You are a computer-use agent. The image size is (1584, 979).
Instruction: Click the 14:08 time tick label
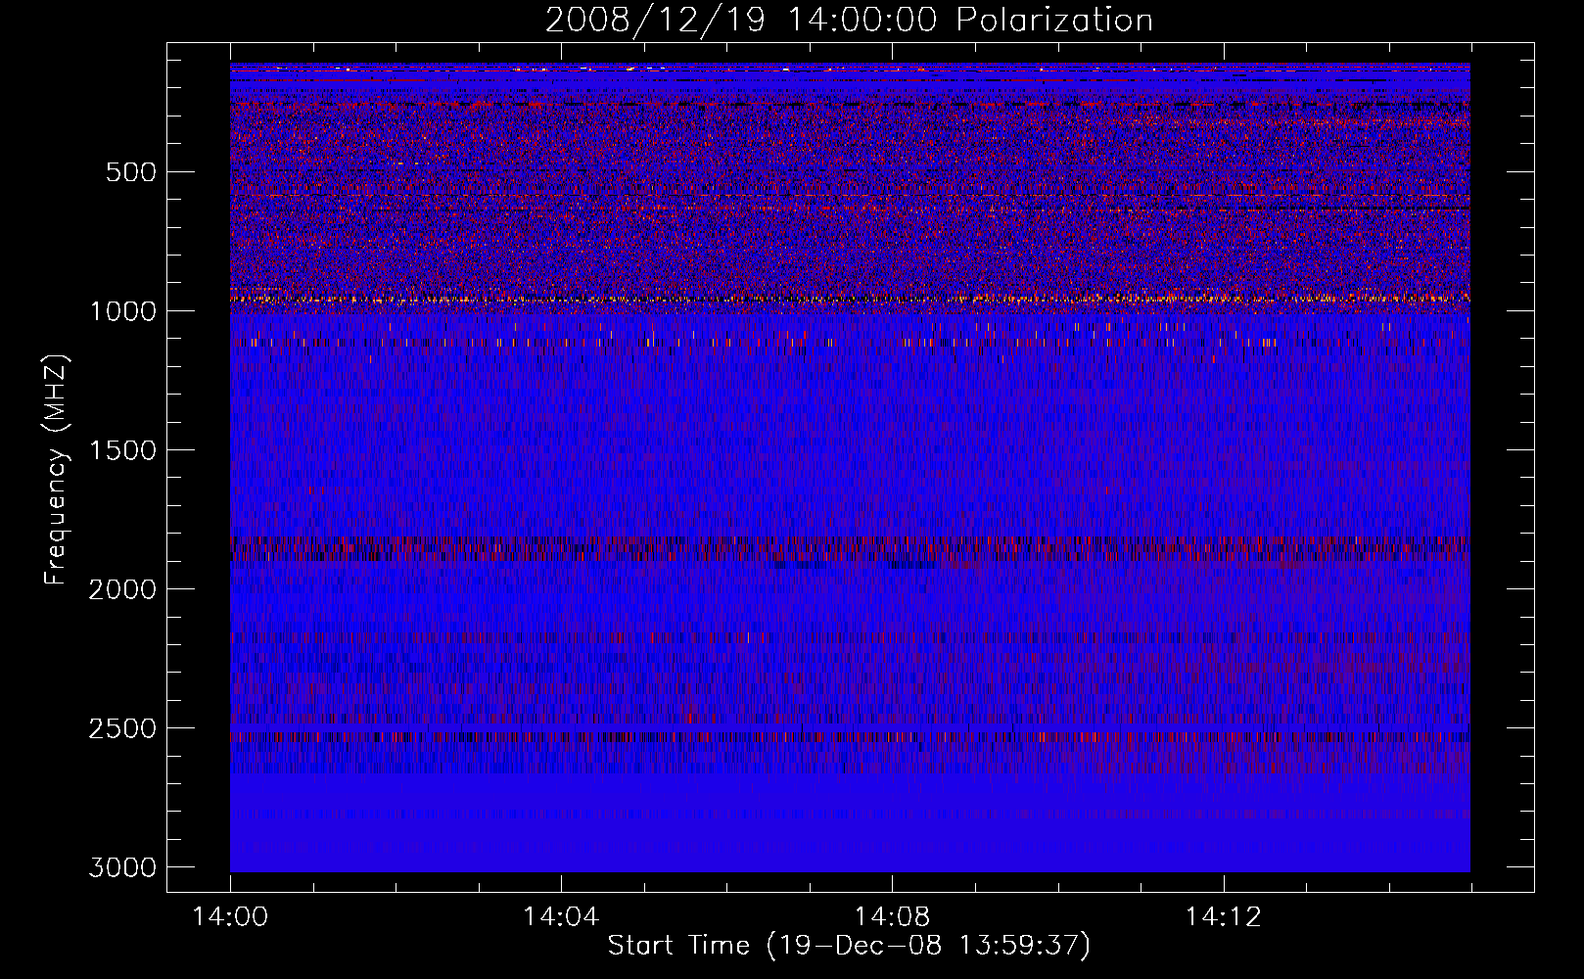pos(892,917)
